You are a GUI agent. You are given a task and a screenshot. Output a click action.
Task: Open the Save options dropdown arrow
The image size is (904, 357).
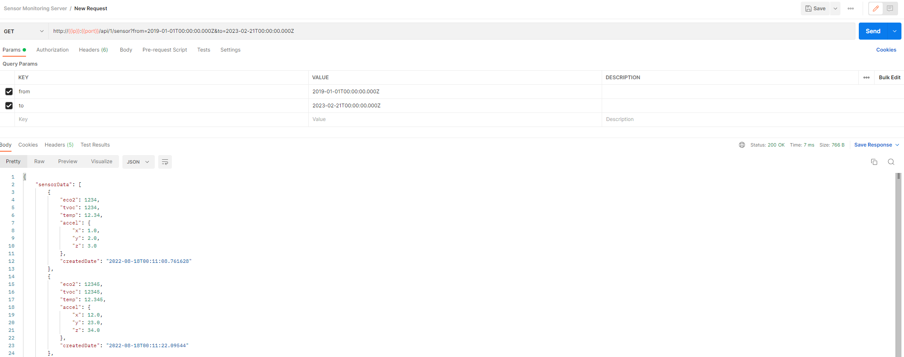(x=835, y=9)
